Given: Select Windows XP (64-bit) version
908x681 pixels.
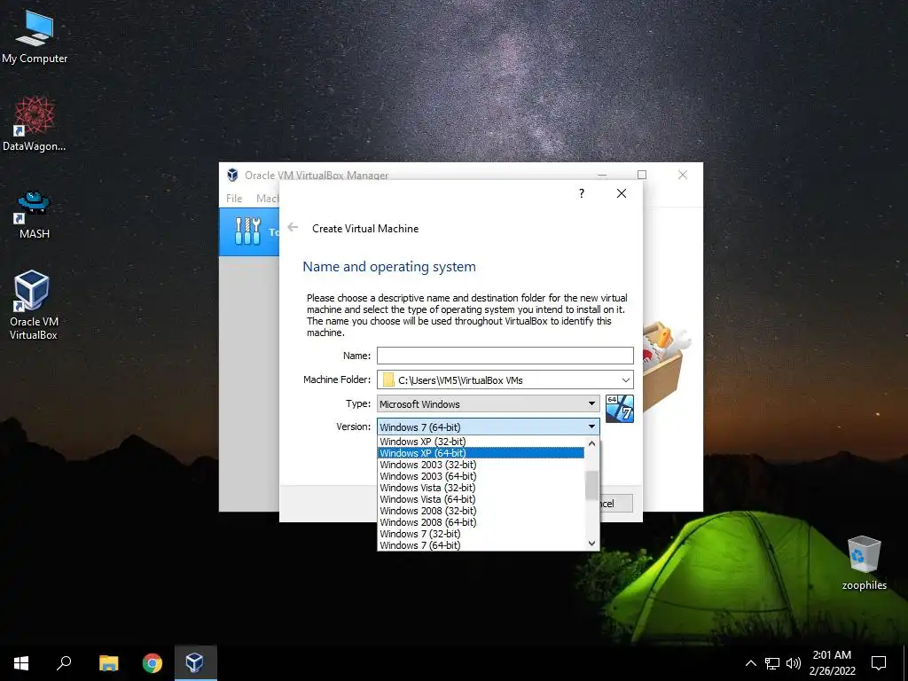Looking at the screenshot, I should [481, 453].
